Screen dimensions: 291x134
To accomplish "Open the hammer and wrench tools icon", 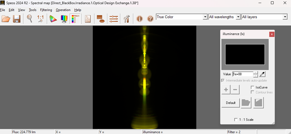I will pos(127,19).
